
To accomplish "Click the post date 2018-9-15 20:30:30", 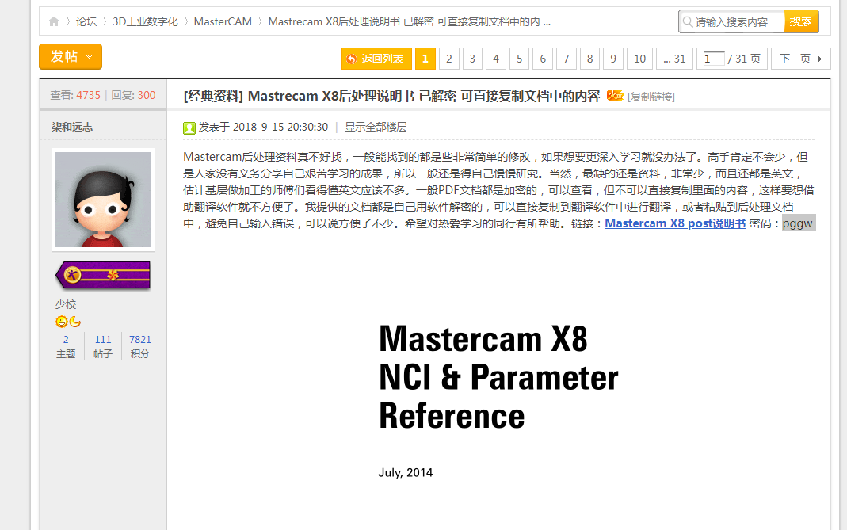I will [x=280, y=127].
